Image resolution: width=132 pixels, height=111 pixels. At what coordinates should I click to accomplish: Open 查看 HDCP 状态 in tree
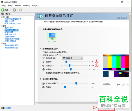[x=10, y=34]
